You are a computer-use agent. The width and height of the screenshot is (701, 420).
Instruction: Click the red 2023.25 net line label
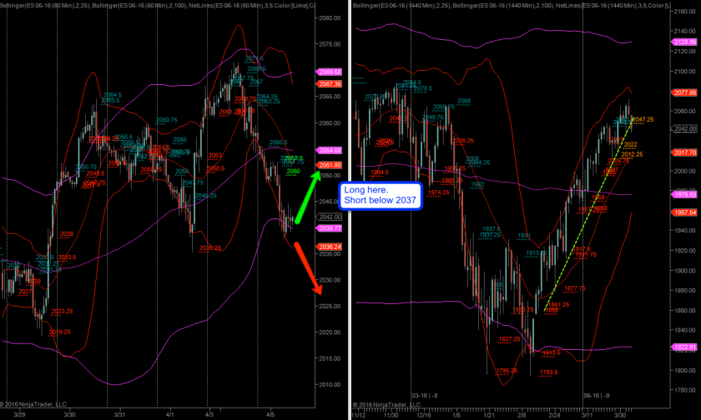62,311
